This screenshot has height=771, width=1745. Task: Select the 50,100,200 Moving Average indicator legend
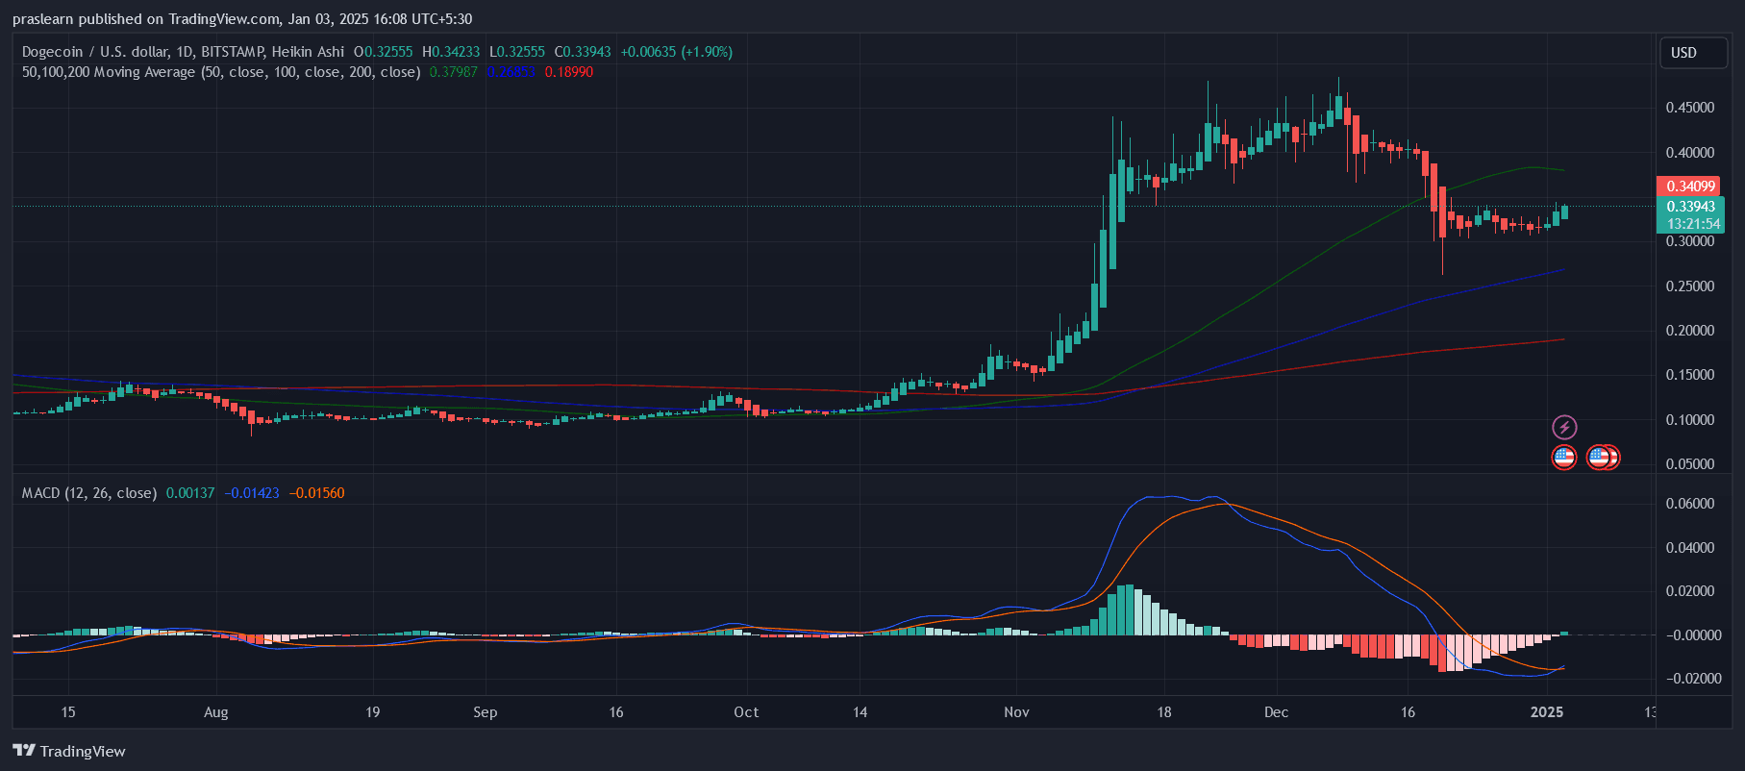221,72
